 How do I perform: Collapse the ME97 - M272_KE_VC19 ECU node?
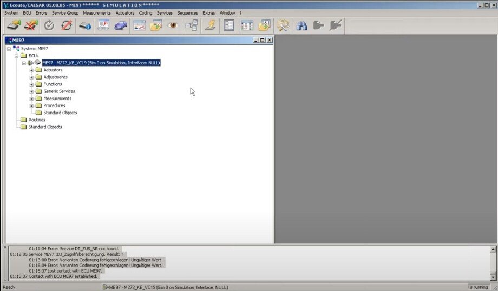(x=24, y=63)
